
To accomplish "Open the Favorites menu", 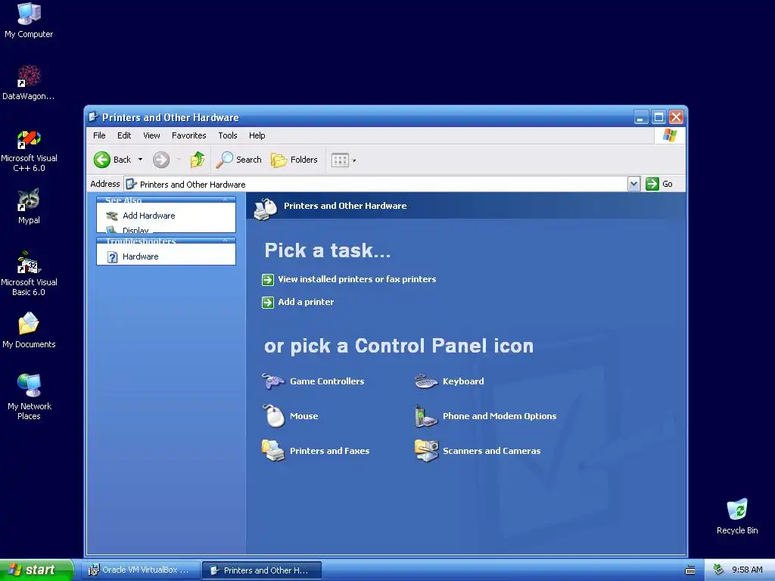I will point(188,135).
